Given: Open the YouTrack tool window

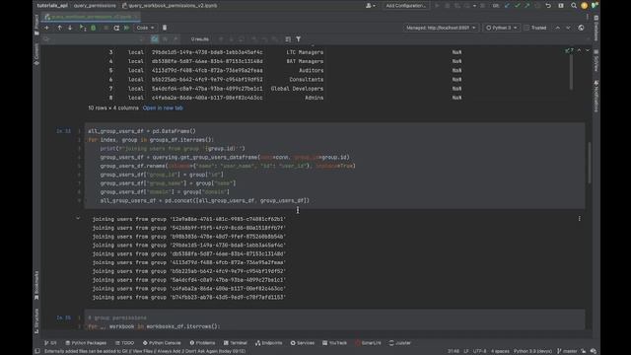Looking at the screenshot, I should pos(334,343).
